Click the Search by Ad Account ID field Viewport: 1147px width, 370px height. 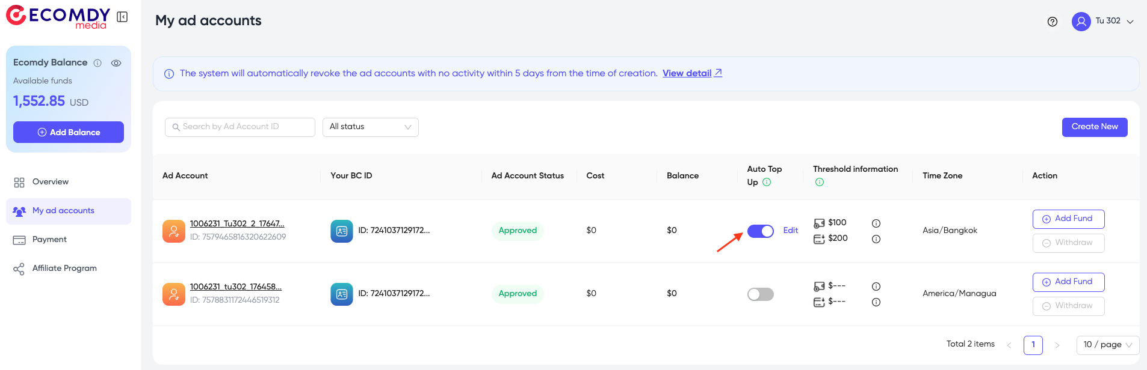240,127
